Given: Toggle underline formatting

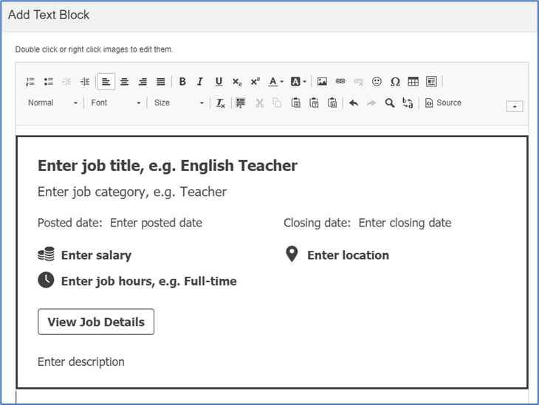Looking at the screenshot, I should point(219,82).
